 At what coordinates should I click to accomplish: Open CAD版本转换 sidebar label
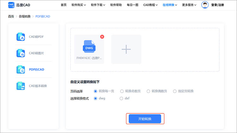[x=38, y=86]
